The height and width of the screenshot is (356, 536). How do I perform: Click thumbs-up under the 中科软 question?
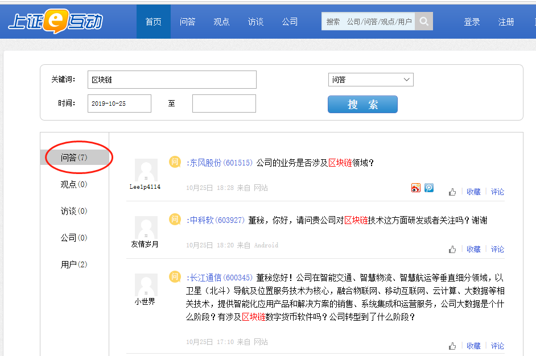pos(452,249)
